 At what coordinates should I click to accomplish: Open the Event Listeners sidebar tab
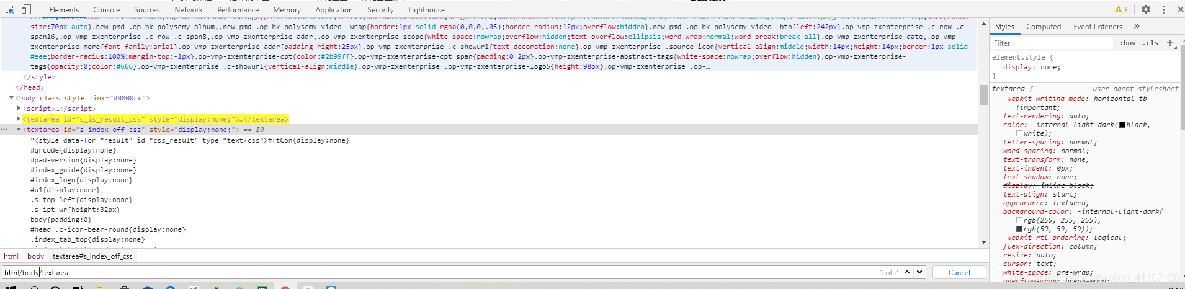pos(1098,27)
